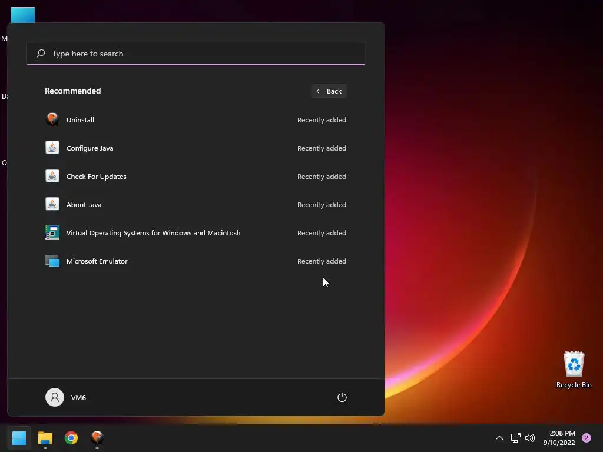Select the Uninstall entry text

pyautogui.click(x=80, y=120)
